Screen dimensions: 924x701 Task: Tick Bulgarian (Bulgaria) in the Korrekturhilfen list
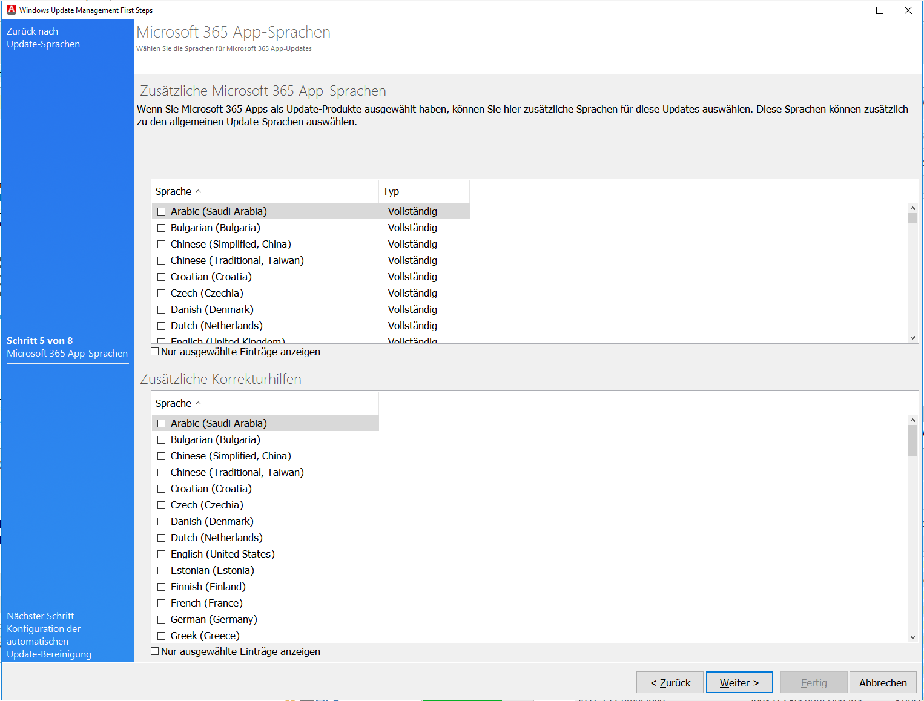pos(161,440)
